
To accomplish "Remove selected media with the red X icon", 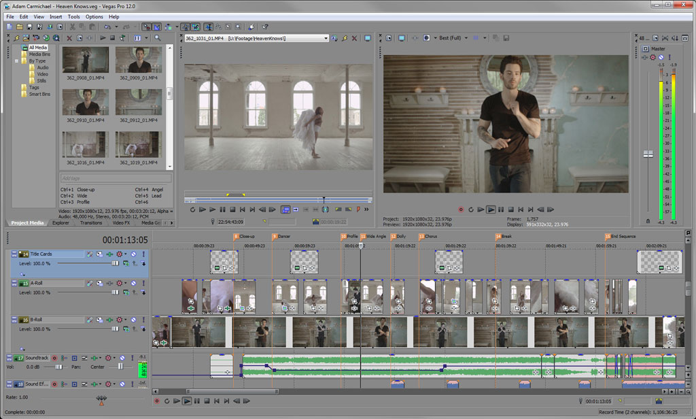I will (69, 38).
